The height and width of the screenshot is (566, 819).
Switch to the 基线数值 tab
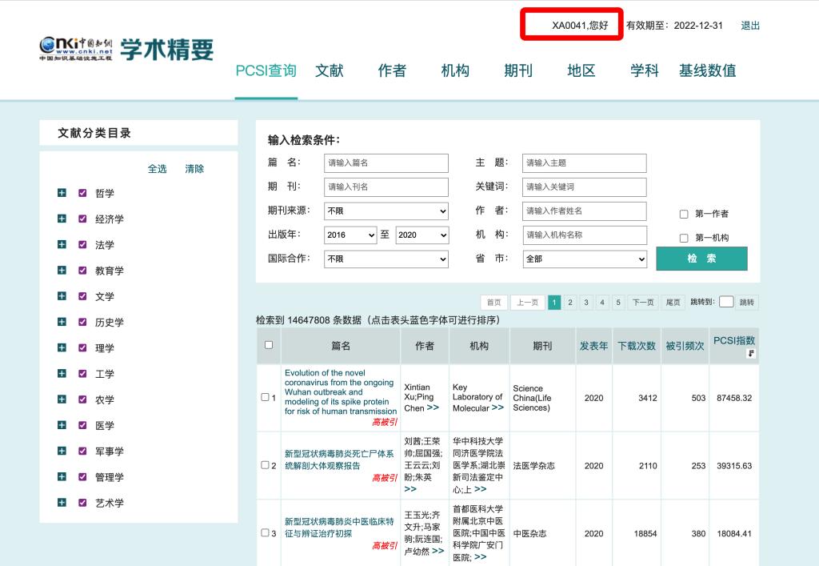708,70
